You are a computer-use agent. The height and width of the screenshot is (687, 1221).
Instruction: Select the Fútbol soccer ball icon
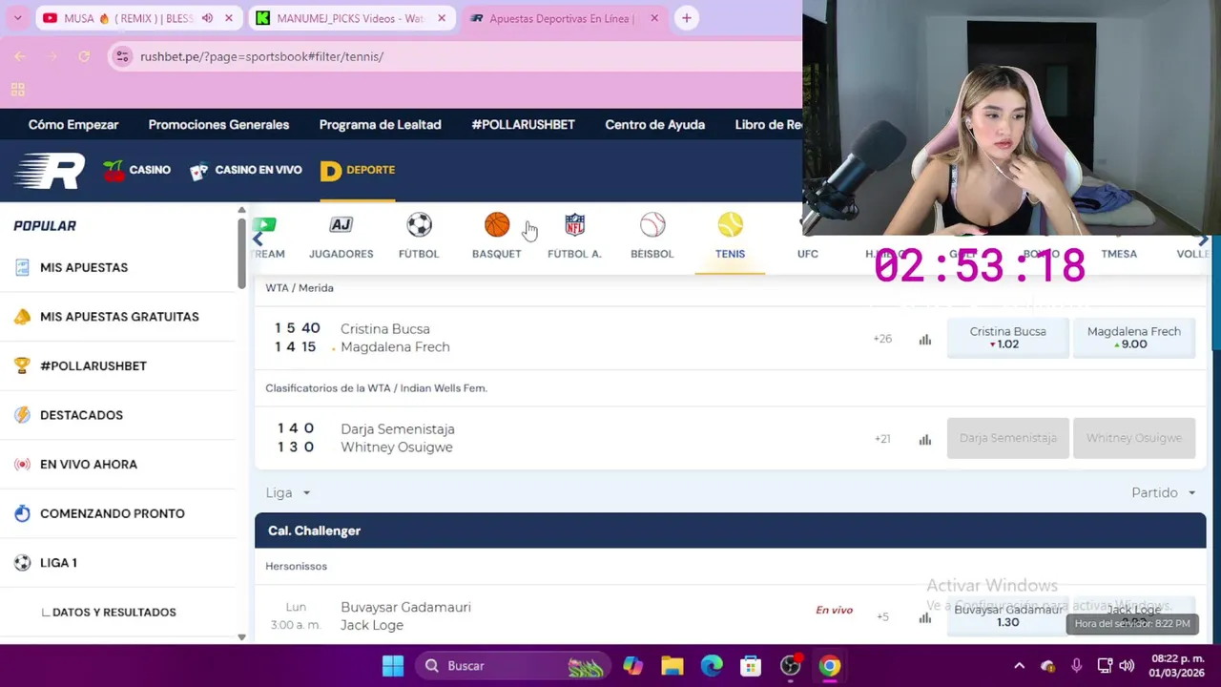(419, 225)
